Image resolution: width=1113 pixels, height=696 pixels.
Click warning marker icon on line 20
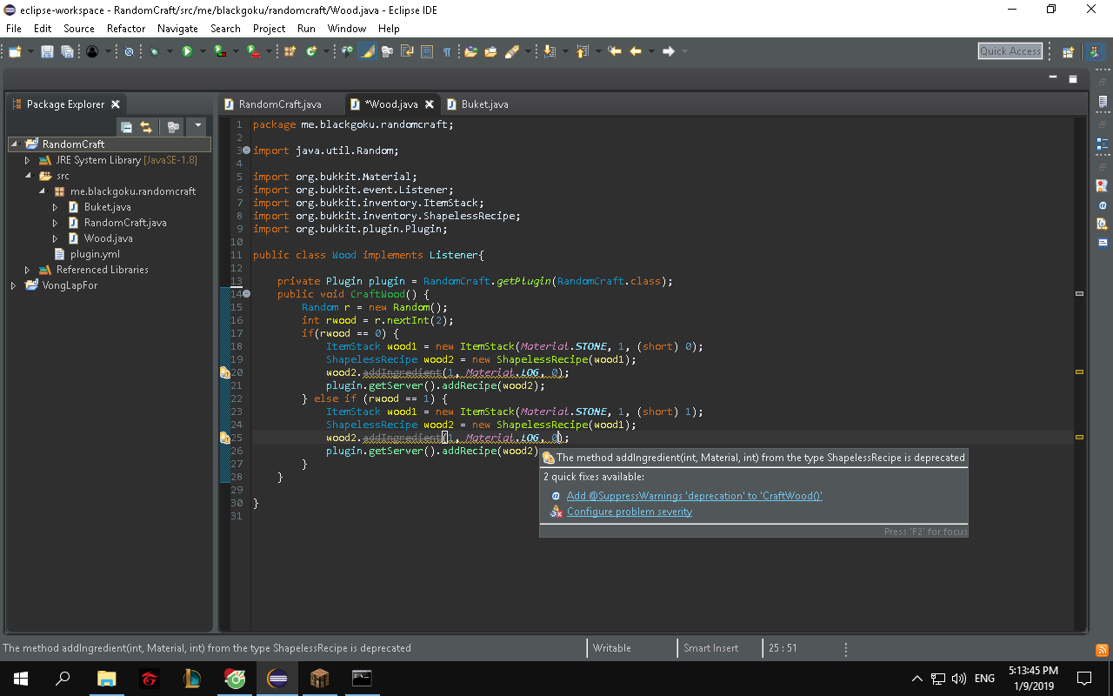[x=224, y=373]
